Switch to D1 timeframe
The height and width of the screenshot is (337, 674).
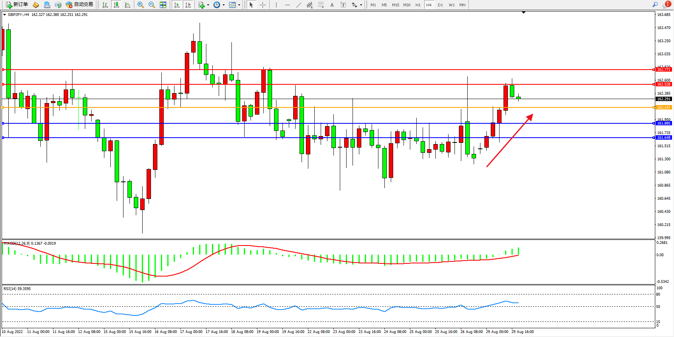click(440, 5)
